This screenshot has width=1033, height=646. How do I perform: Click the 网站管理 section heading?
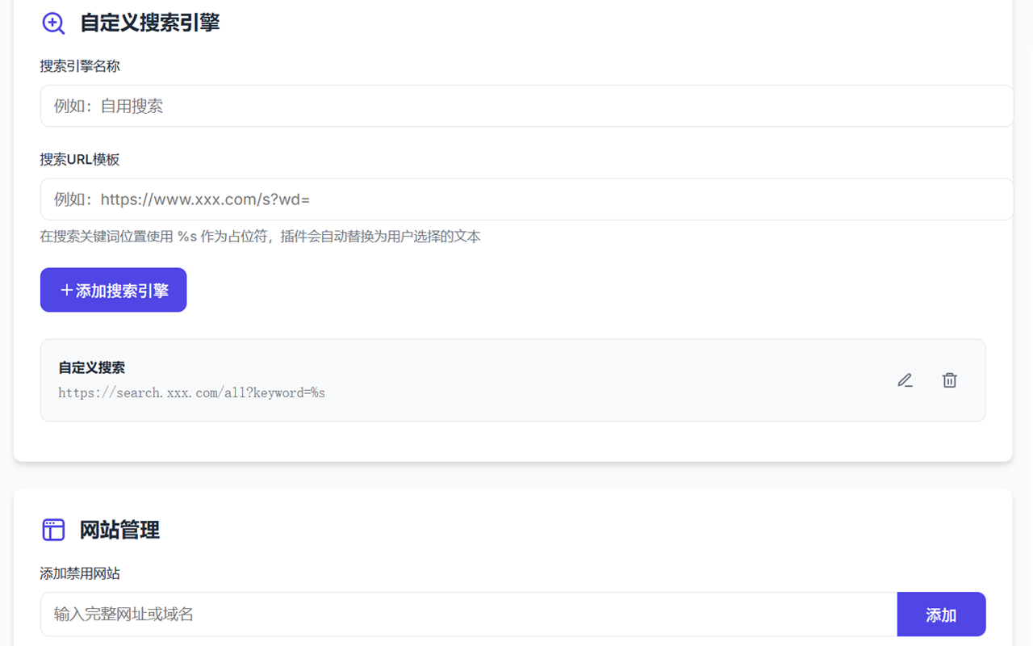pyautogui.click(x=119, y=530)
